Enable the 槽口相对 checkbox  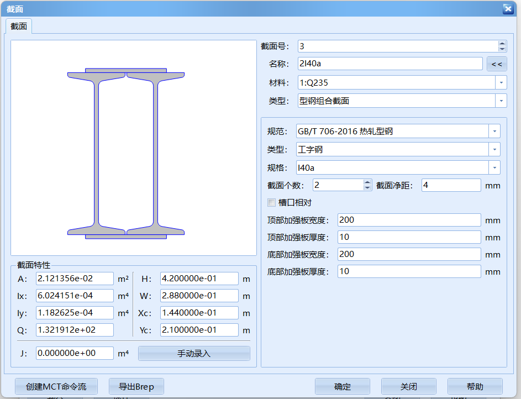point(271,202)
